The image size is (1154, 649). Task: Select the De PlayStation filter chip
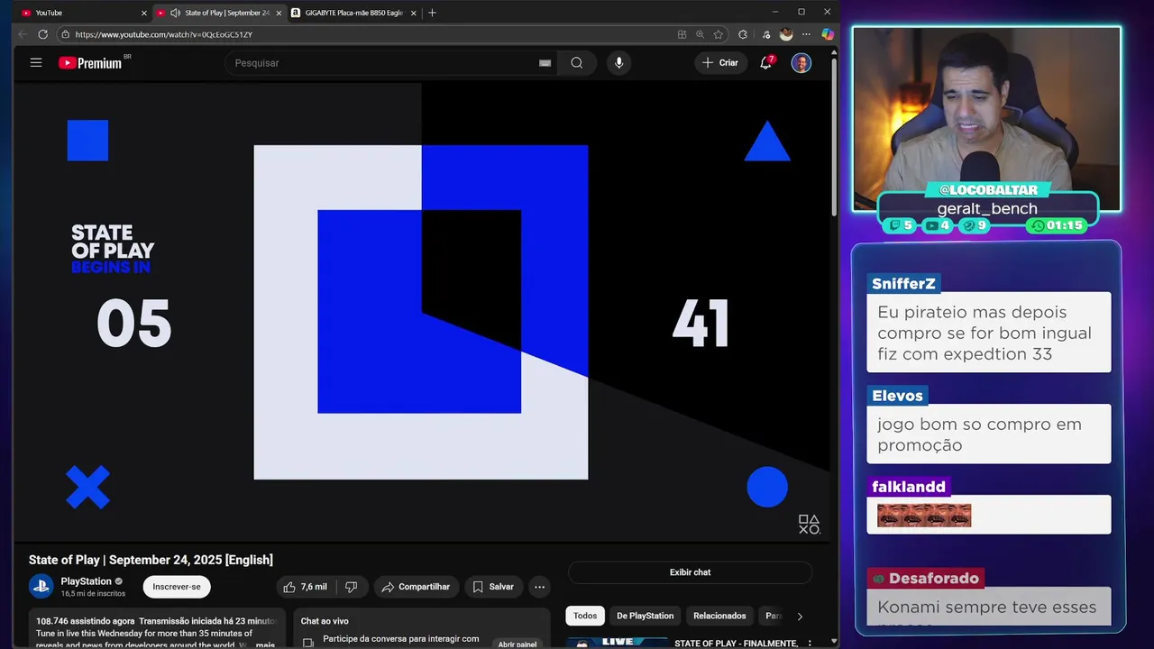coord(646,616)
